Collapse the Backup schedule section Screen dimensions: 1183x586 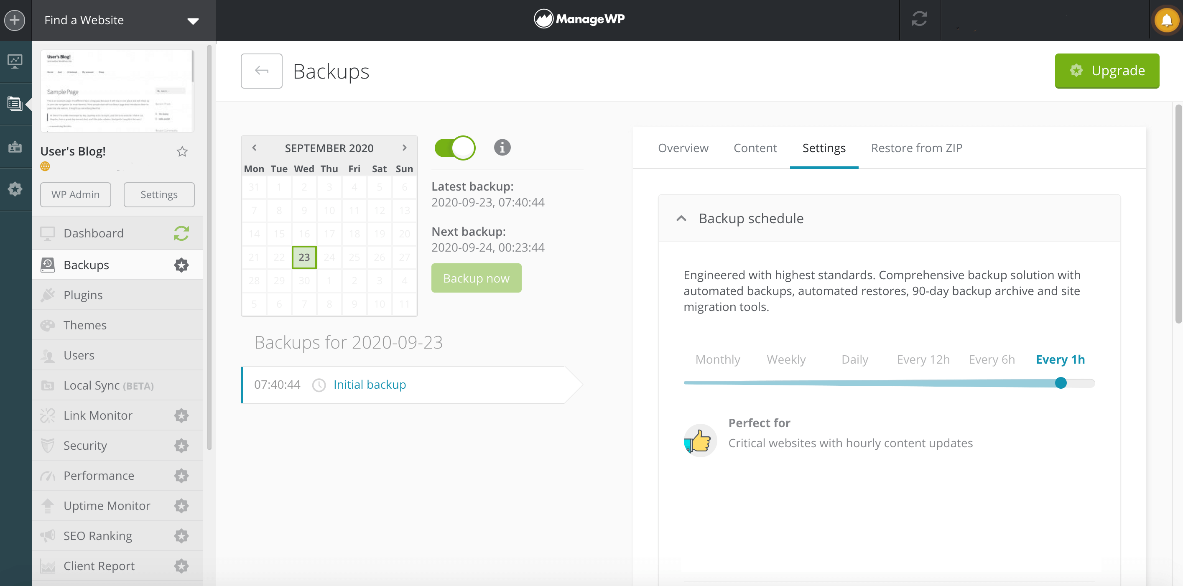click(x=681, y=218)
